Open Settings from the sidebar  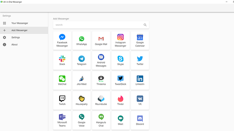coord(24,37)
